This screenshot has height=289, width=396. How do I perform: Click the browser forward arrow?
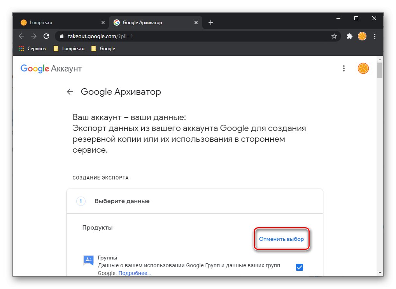point(33,36)
